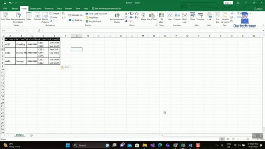Click the Insert Function fx icon
Screen dimensions: 265x149
[x=39, y=30]
